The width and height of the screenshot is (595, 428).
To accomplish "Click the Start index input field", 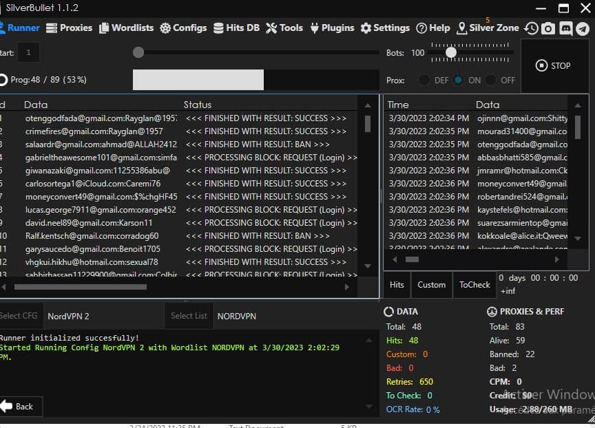I will 29,52.
